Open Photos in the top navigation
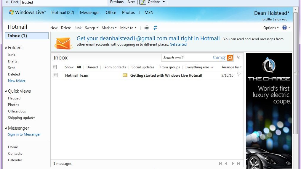The height and width of the screenshot is (169, 301). [128, 12]
